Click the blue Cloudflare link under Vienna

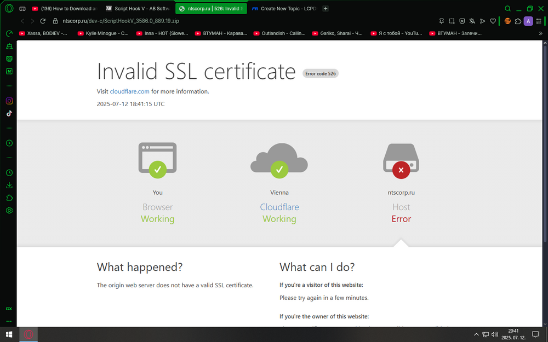pos(279,207)
